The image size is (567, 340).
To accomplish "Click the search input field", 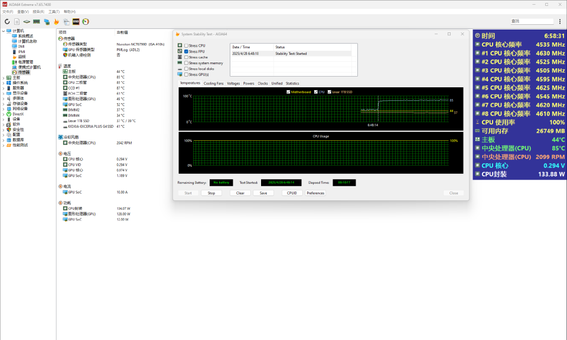I will (x=535, y=21).
